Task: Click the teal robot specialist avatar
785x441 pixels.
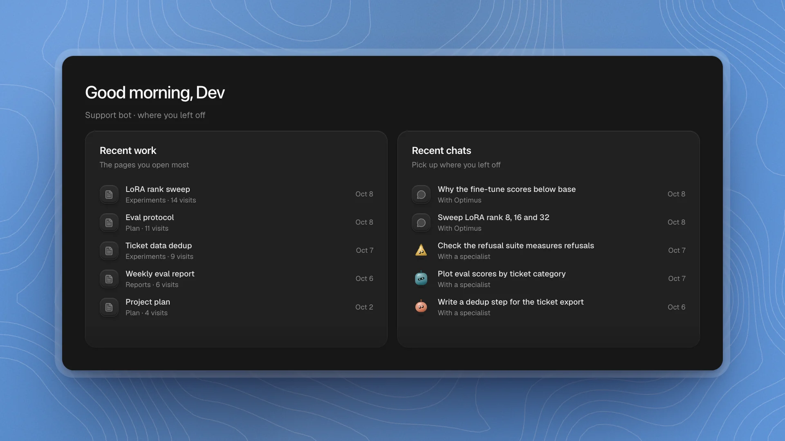Action: (421, 278)
